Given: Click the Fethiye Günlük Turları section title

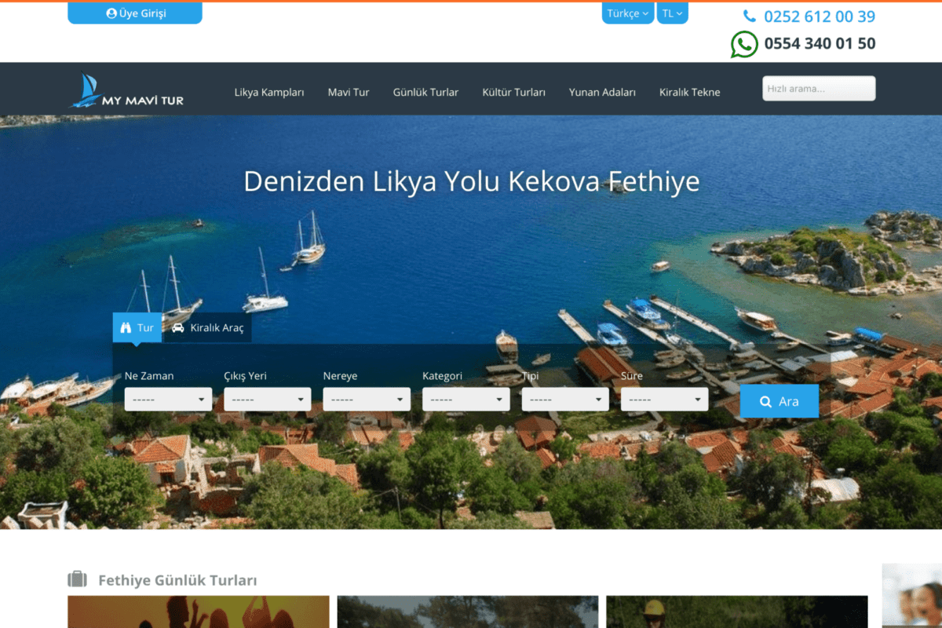Looking at the screenshot, I should click(x=177, y=581).
